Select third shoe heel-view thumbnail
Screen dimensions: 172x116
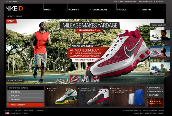click(95, 79)
